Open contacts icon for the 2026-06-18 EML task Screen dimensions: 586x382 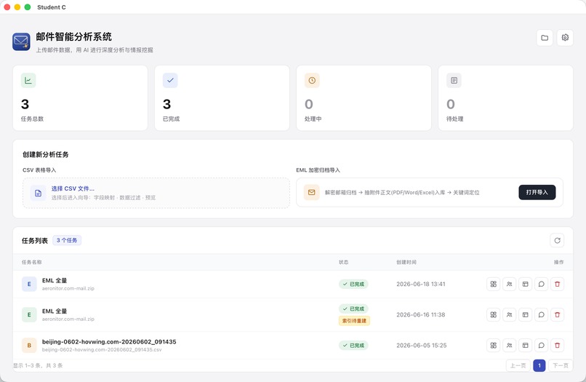point(510,284)
